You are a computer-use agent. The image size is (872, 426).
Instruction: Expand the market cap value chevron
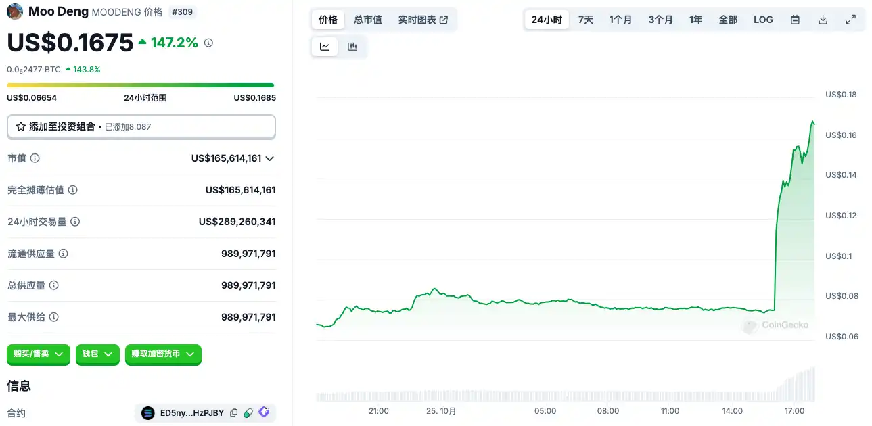(x=270, y=158)
